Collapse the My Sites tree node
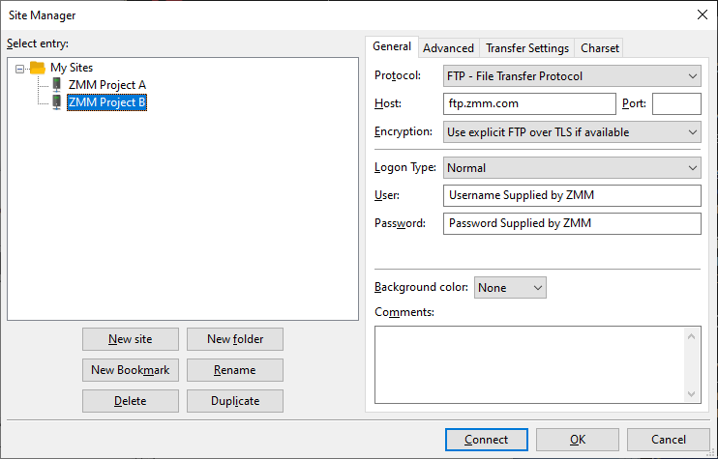The image size is (718, 459). click(19, 69)
